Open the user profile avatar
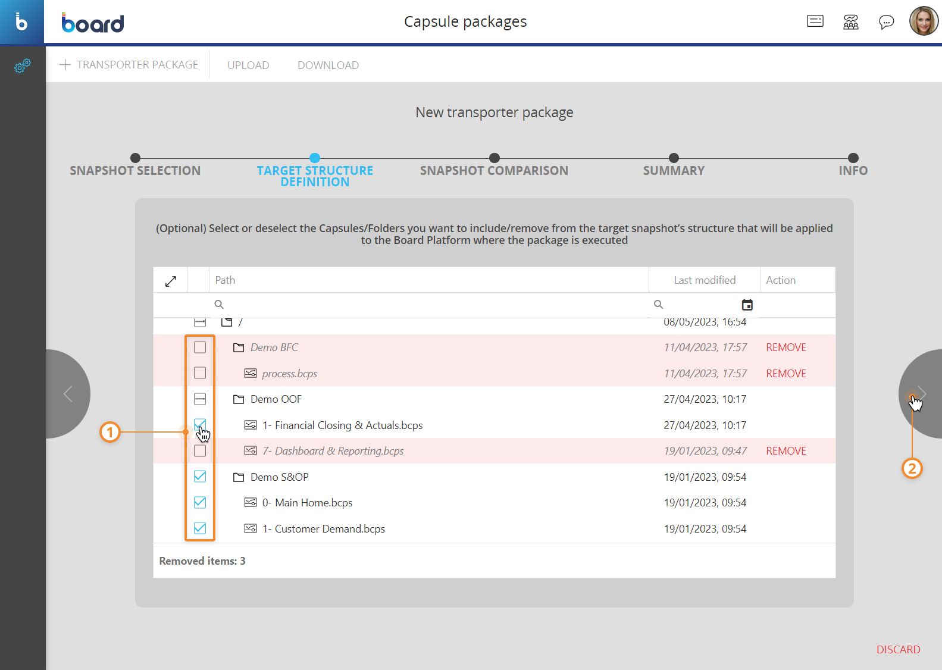942x670 pixels. (924, 21)
